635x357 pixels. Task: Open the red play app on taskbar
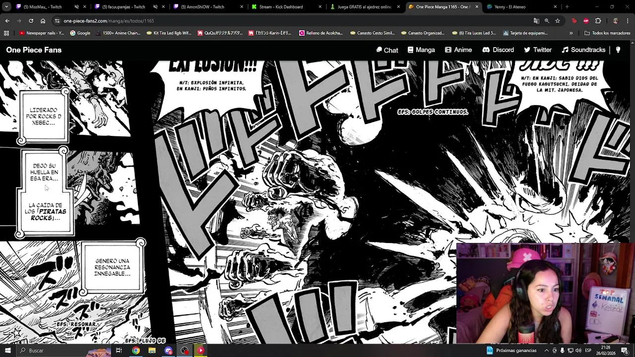point(201,351)
